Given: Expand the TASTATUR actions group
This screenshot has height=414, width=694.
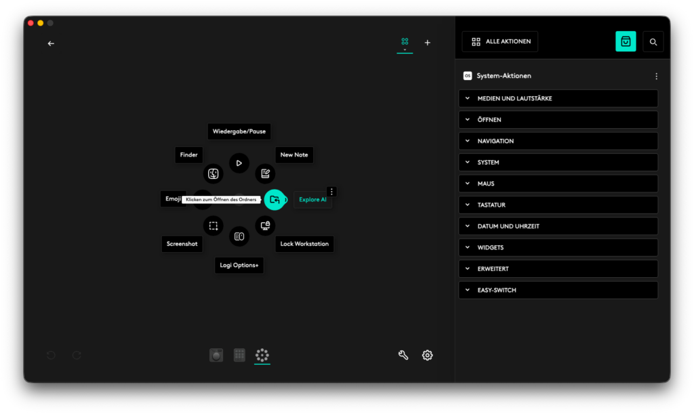Looking at the screenshot, I should pyautogui.click(x=558, y=205).
